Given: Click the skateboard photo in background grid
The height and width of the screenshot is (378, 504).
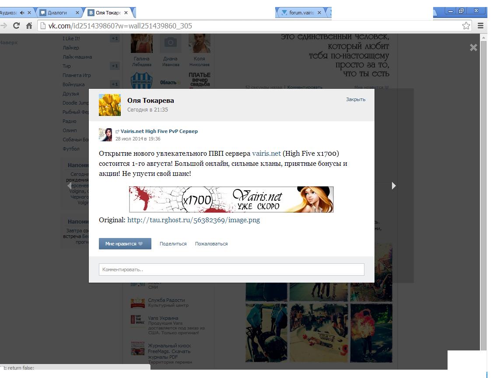Looking at the screenshot, I should 319,332.
